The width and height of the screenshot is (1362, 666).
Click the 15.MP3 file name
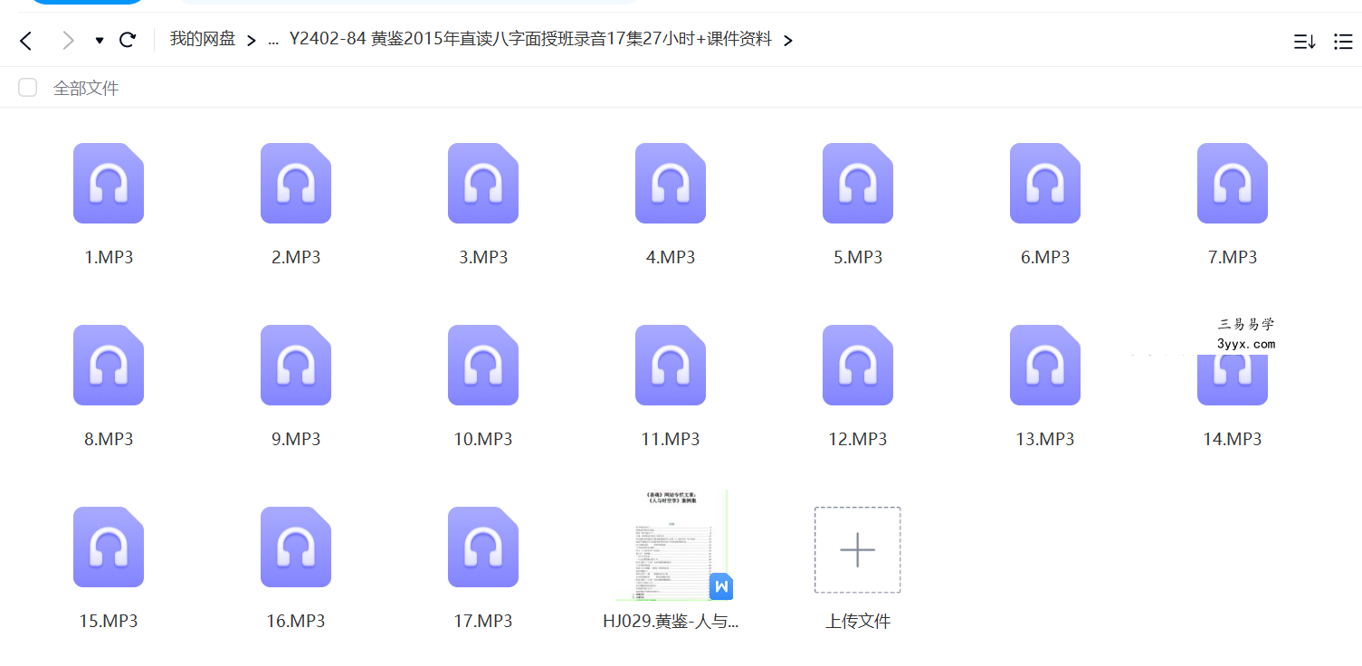coord(109,621)
